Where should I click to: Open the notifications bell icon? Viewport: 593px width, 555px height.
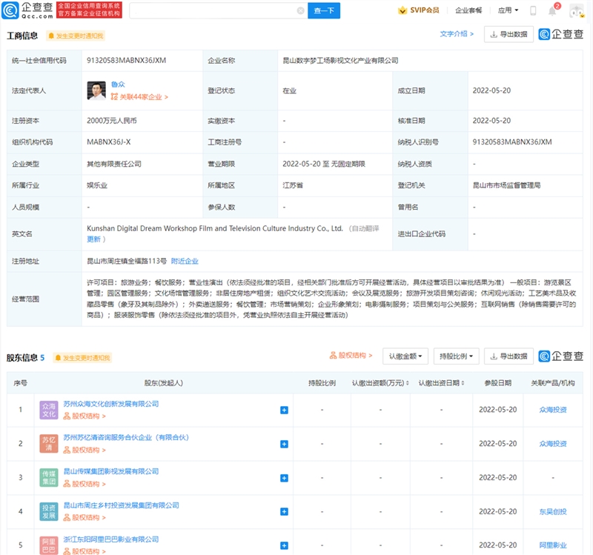552,10
